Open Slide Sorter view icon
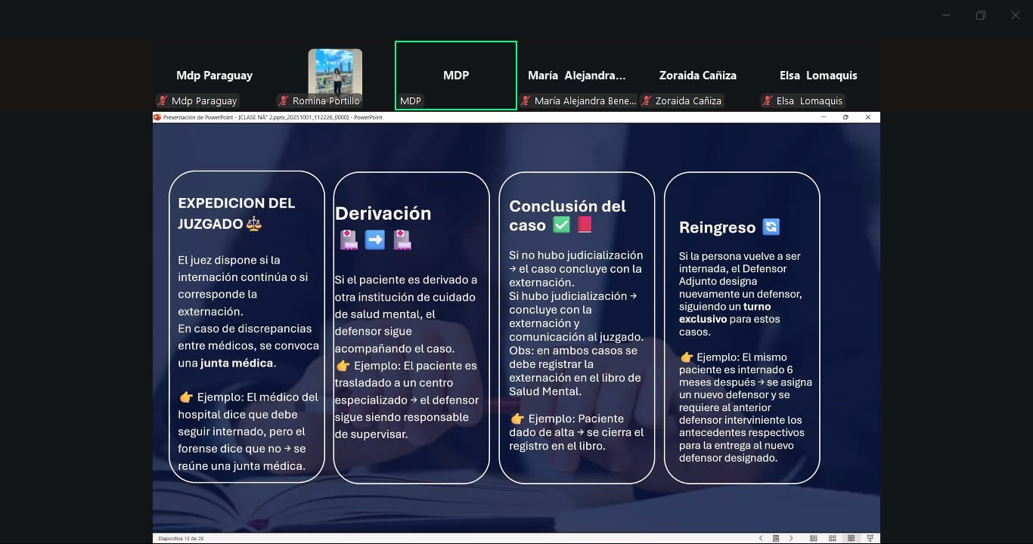The width and height of the screenshot is (1033, 544). pos(833,538)
